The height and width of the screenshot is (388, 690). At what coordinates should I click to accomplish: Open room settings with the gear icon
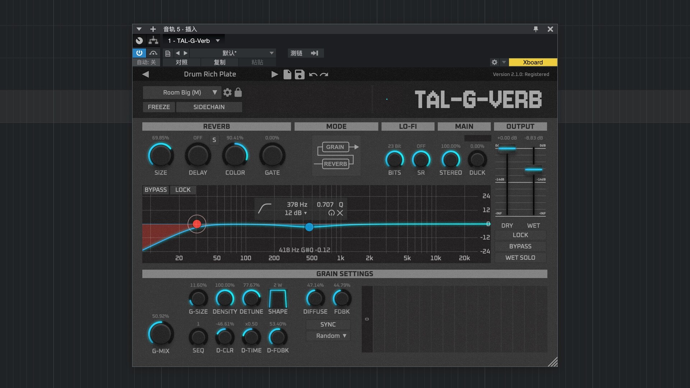click(x=227, y=92)
